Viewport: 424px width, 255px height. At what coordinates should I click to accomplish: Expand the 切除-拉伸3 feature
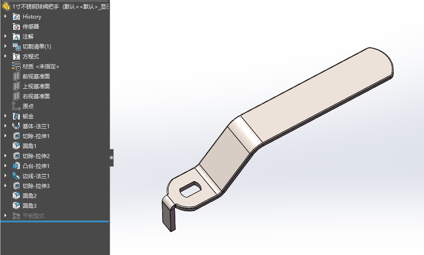click(x=5, y=186)
